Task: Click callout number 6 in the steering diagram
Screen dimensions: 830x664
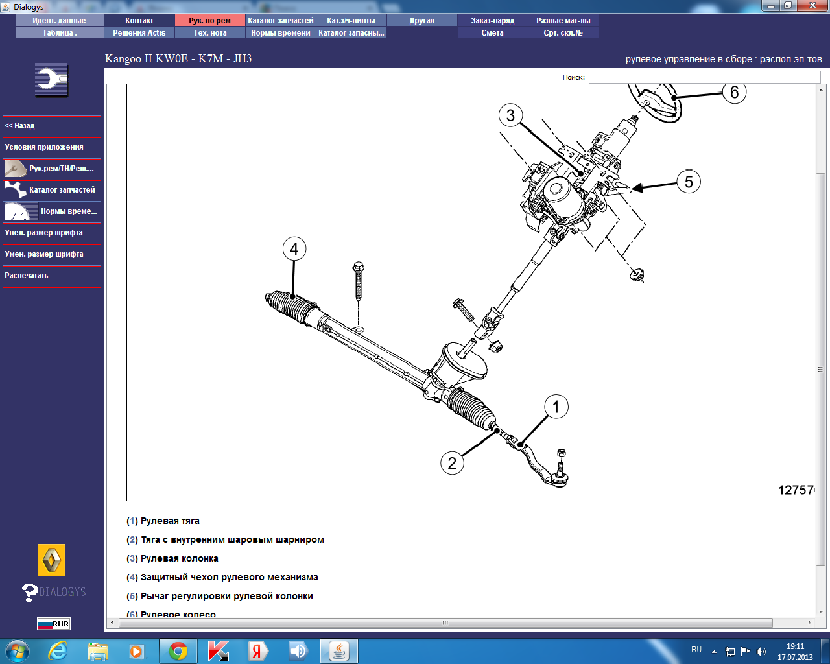Action: pos(735,93)
